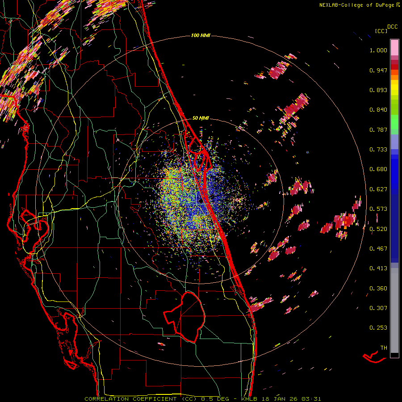Click the 03:31 timestamp in caption
Image resolution: width=402 pixels, height=402 pixels.
point(311,399)
